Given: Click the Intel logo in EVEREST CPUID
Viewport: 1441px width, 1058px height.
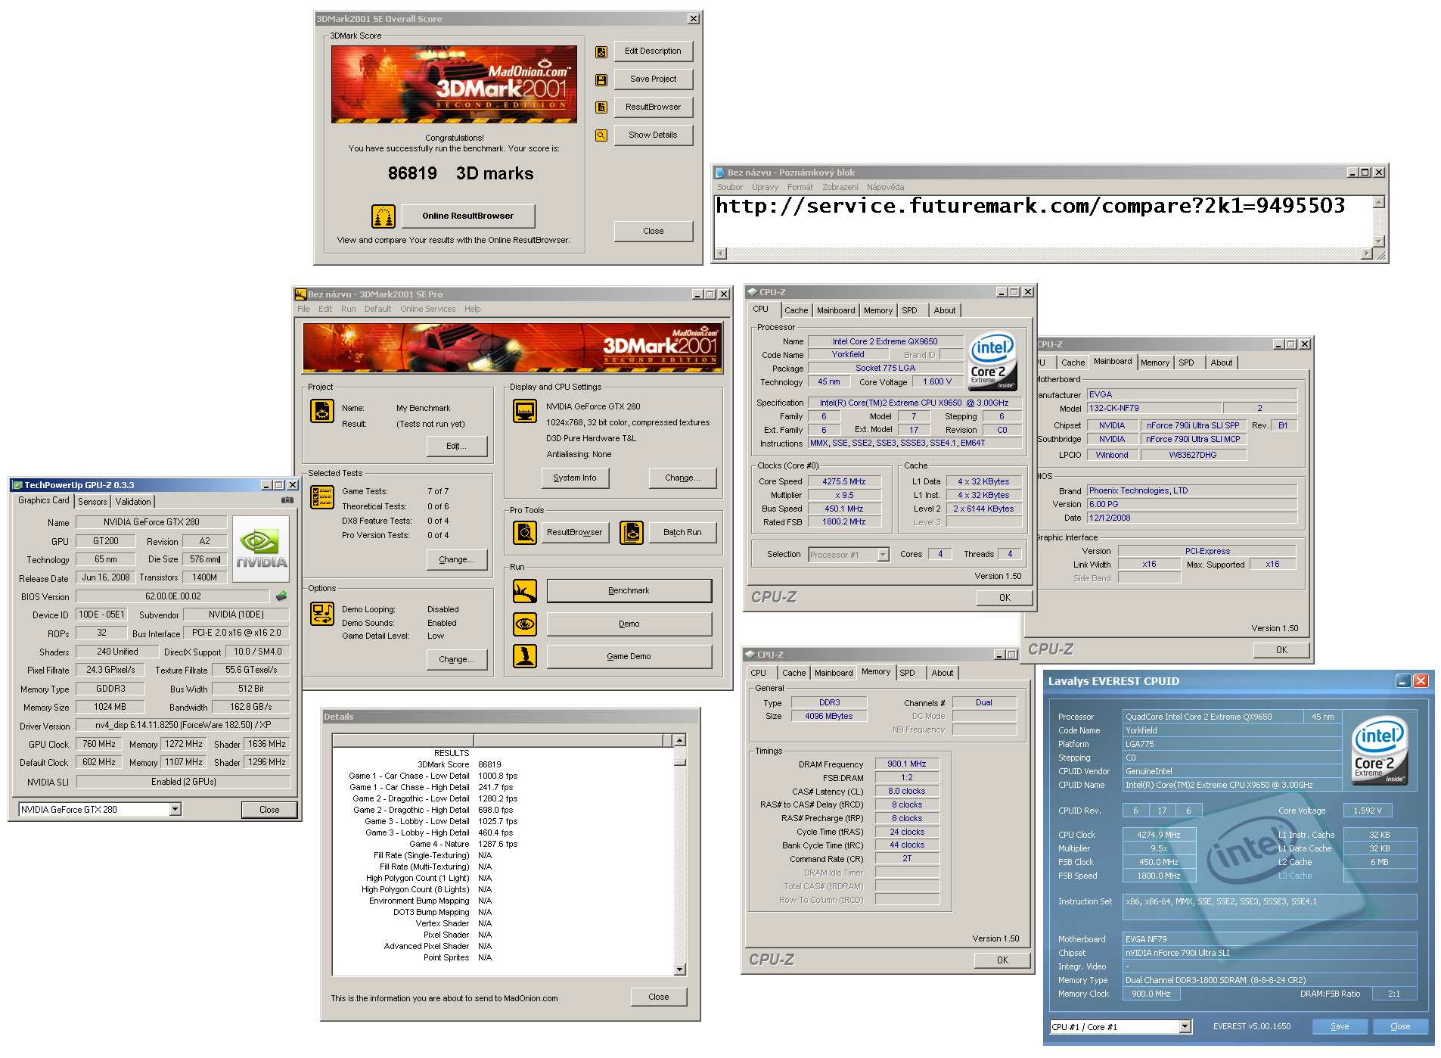Looking at the screenshot, I should click(1380, 750).
